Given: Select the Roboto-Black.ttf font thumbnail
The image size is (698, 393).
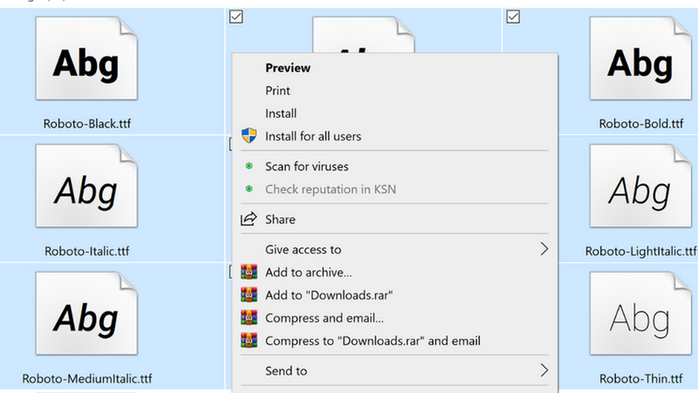Looking at the screenshot, I should click(86, 59).
